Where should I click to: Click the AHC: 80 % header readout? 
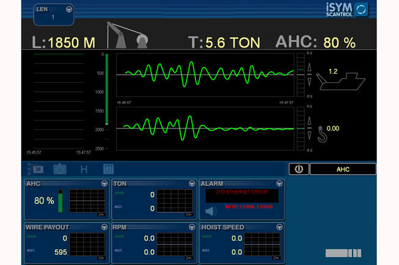point(315,42)
